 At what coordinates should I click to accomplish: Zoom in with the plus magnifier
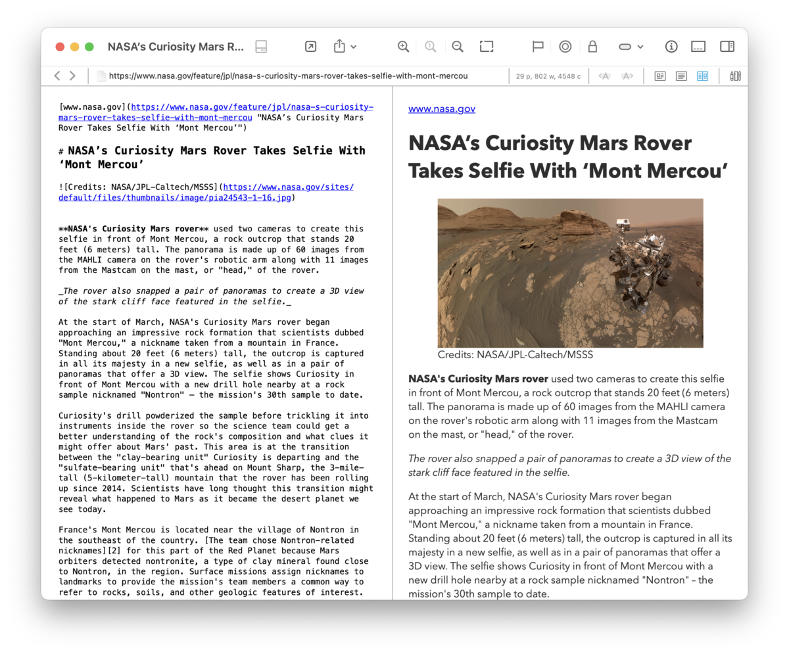pyautogui.click(x=403, y=47)
